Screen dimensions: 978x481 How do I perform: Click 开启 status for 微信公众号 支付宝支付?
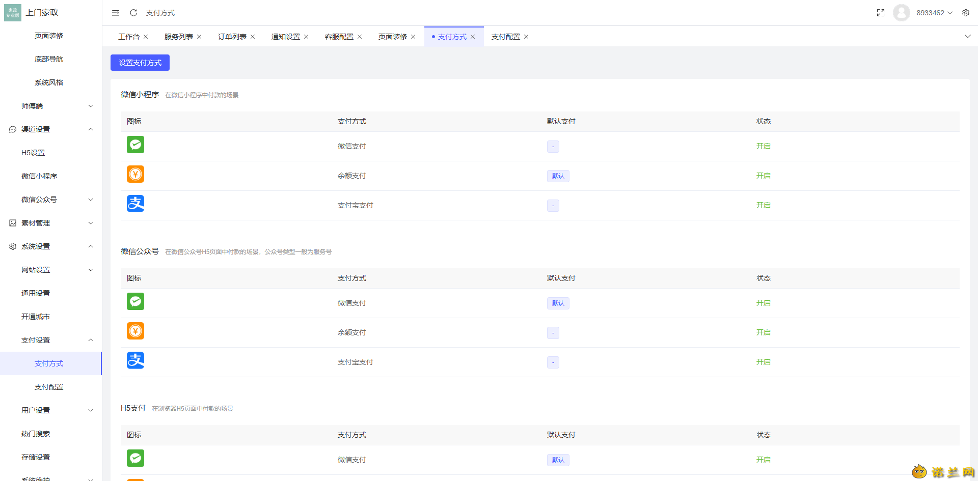[x=763, y=362]
